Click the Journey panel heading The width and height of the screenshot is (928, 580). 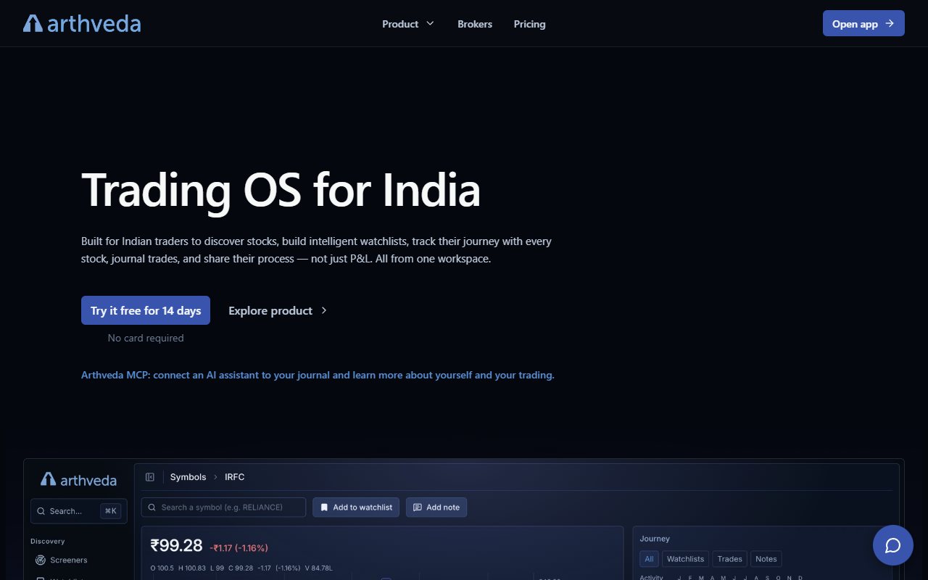[x=655, y=539]
